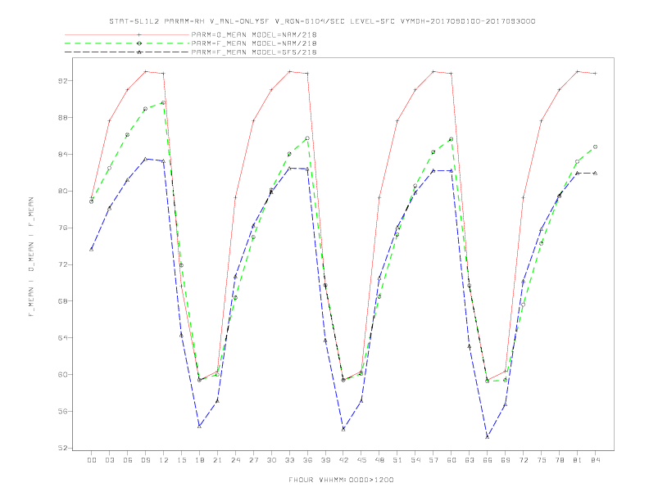The width and height of the screenshot is (649, 501).
Task: Click y-axis tick label 56
Action: (x=63, y=411)
